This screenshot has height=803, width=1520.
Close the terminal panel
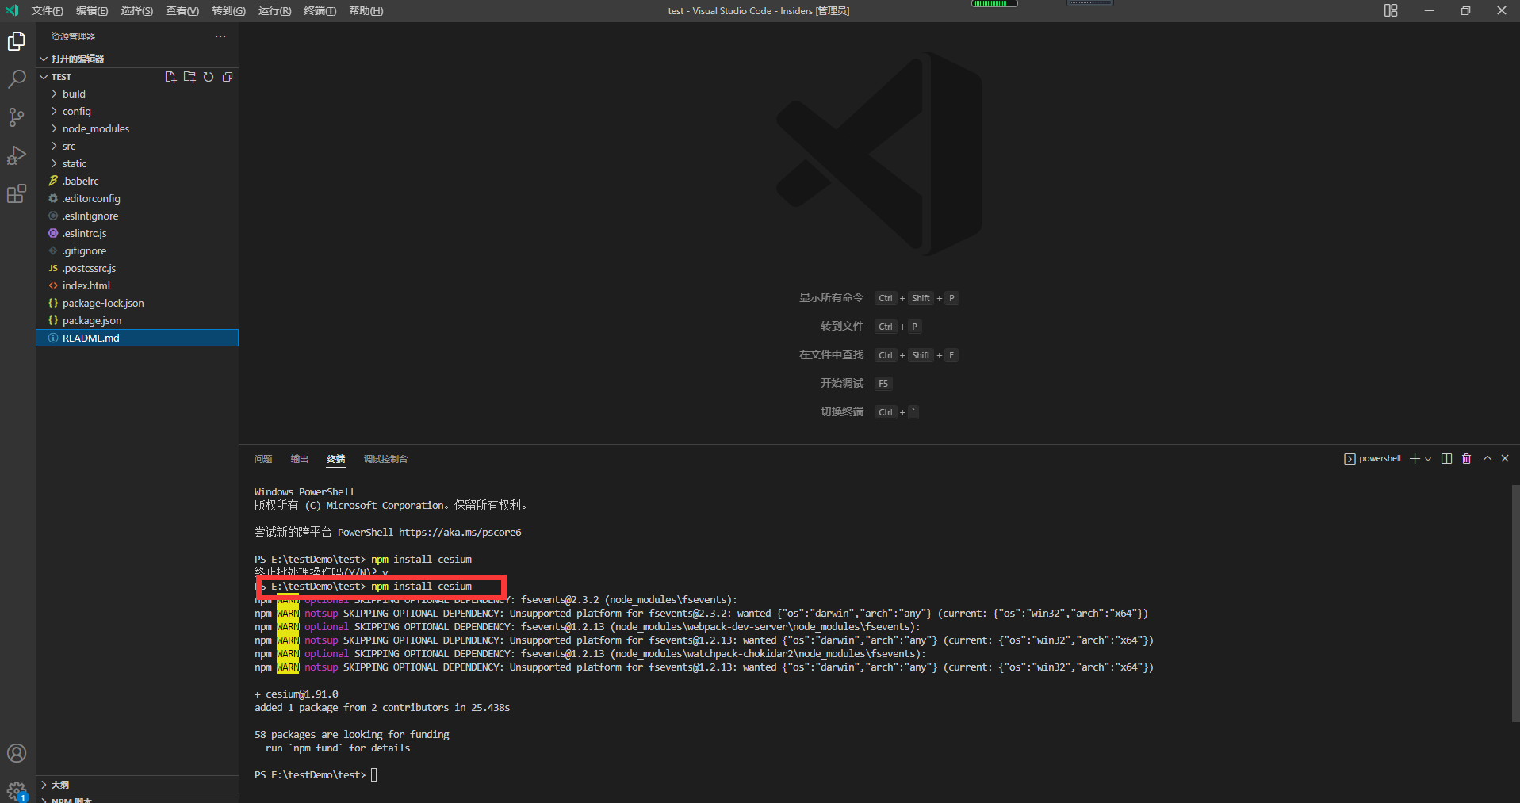coord(1505,459)
